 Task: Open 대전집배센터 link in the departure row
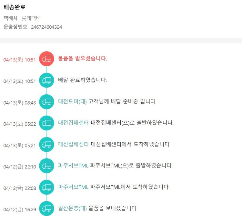click(x=73, y=123)
